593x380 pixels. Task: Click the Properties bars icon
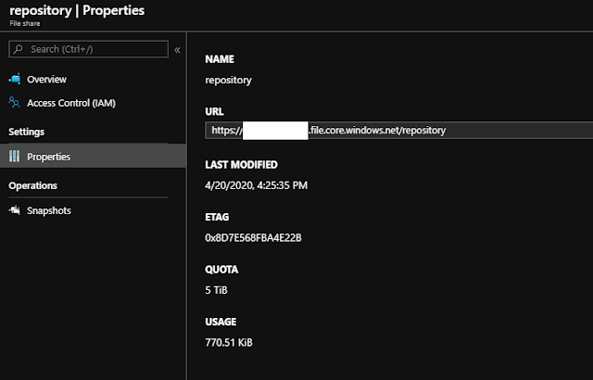[14, 157]
